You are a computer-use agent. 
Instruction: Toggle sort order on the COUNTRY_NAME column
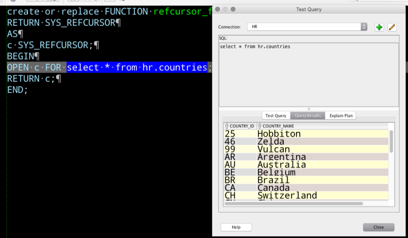tap(277, 126)
